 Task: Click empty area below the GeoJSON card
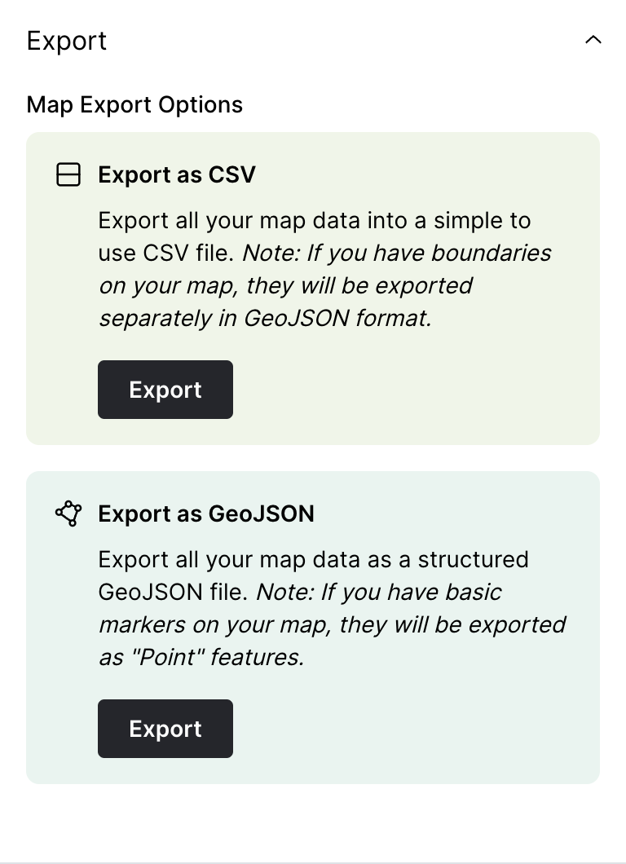click(313, 819)
